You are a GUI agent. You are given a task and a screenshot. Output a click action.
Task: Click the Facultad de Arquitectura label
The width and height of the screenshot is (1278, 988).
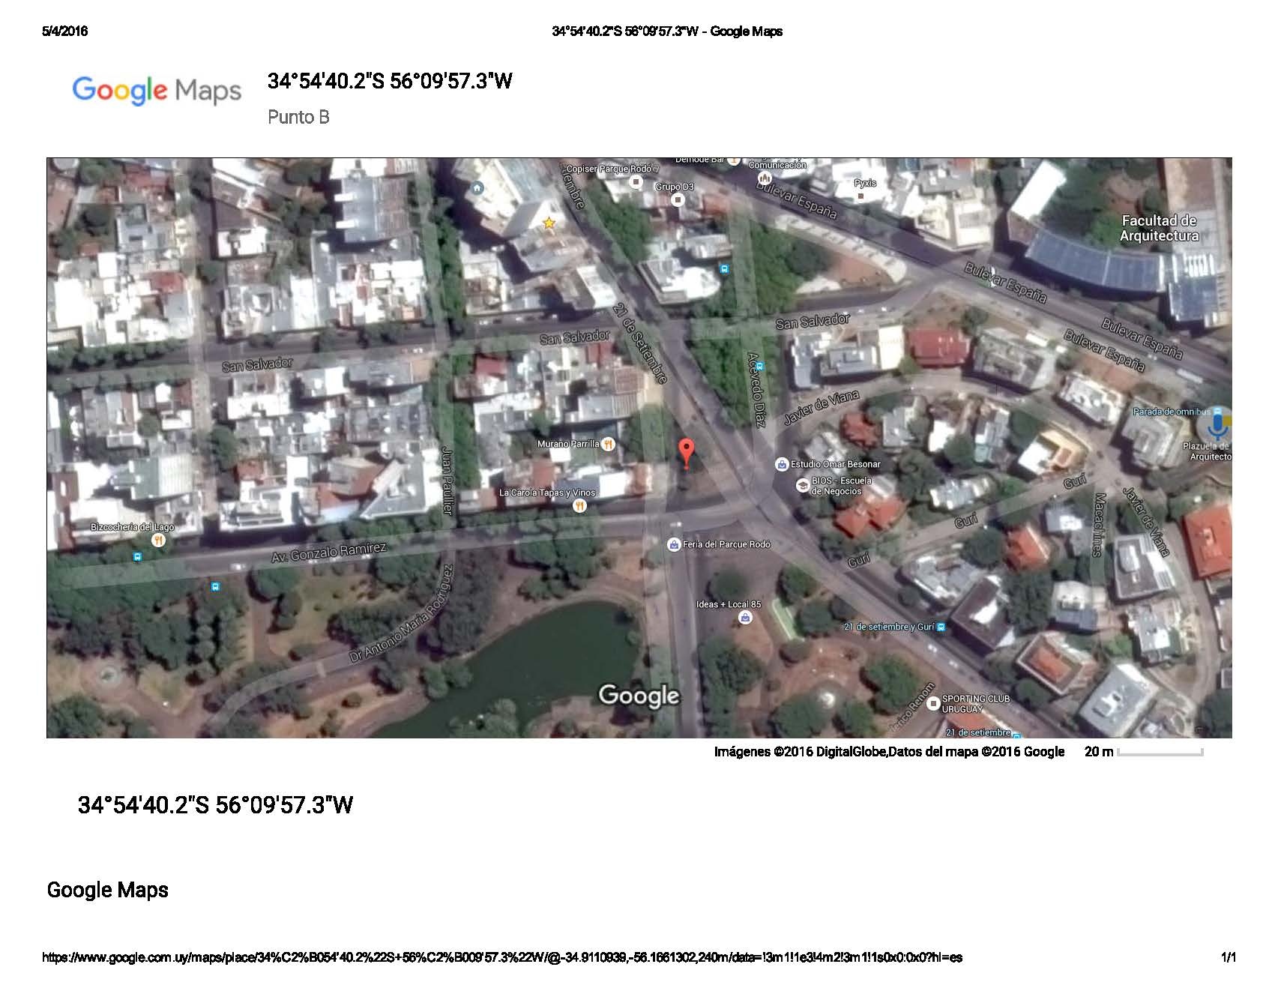tap(1159, 228)
